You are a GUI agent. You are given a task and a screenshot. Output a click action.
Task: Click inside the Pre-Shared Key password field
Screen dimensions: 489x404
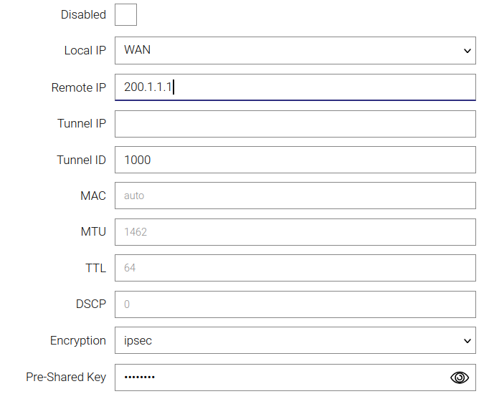point(280,377)
